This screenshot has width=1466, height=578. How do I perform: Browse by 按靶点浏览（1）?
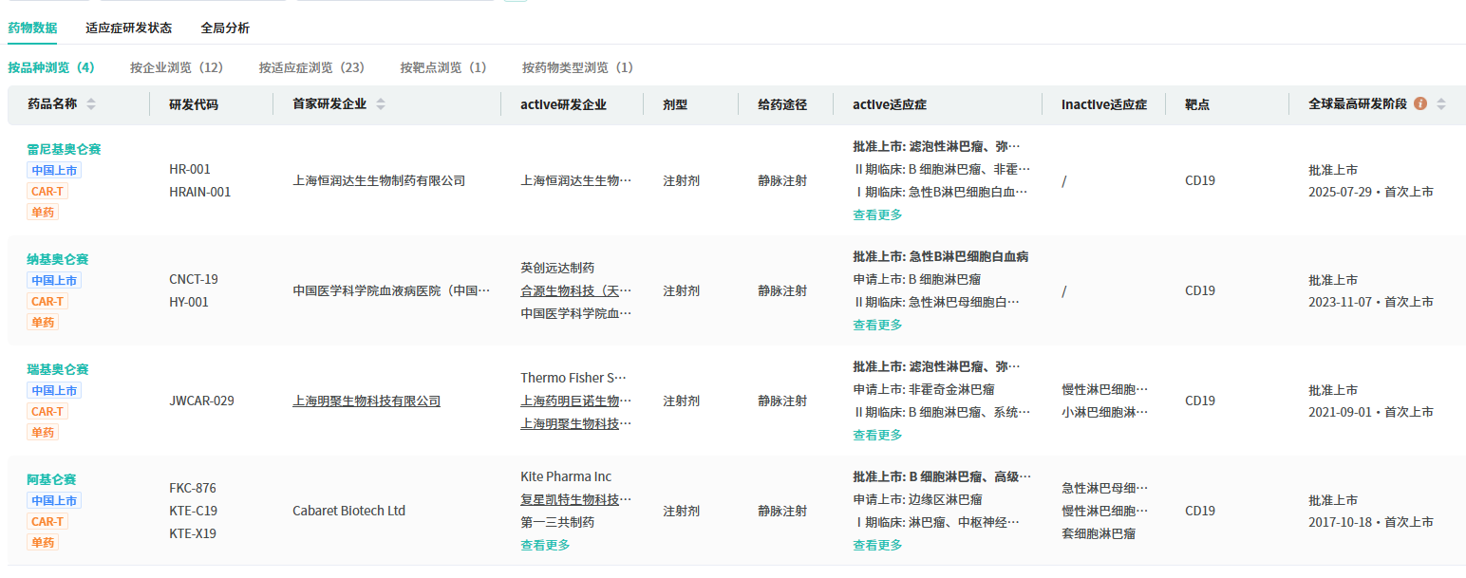coord(443,67)
